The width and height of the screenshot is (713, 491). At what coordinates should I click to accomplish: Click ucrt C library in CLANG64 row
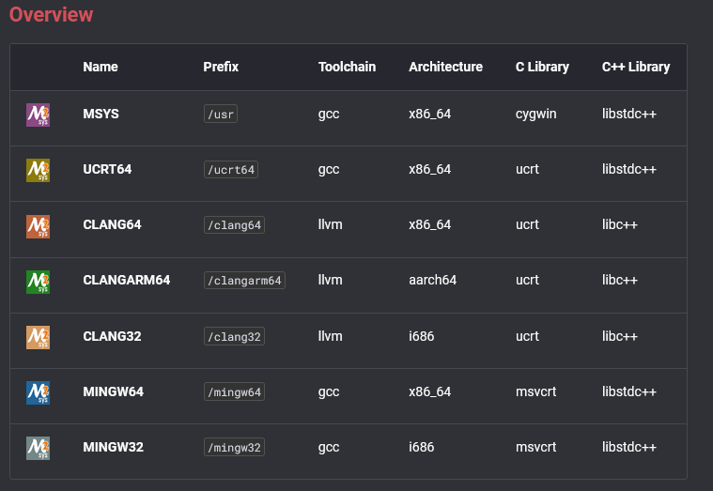528,225
